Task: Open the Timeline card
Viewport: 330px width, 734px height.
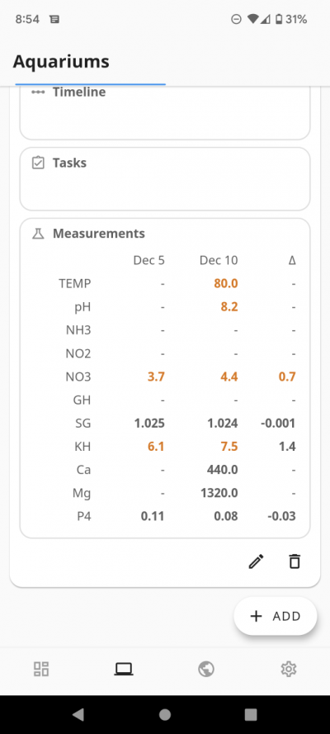Action: point(165,112)
